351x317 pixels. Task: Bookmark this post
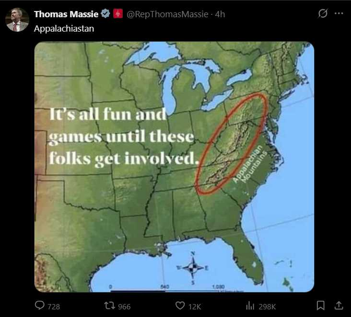pyautogui.click(x=321, y=306)
